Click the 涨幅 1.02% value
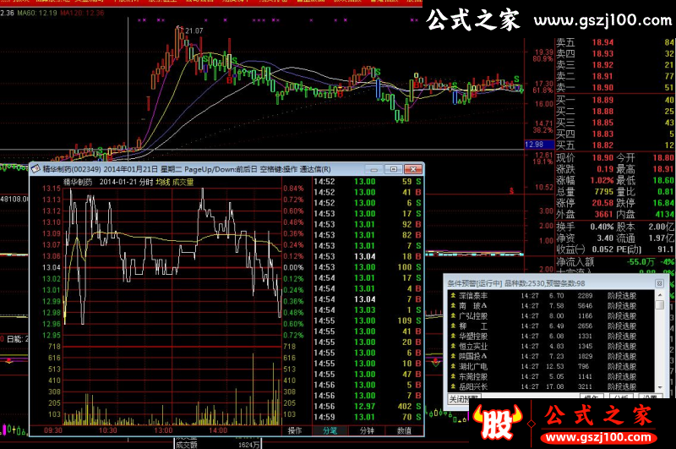676x449 pixels. pyautogui.click(x=602, y=180)
